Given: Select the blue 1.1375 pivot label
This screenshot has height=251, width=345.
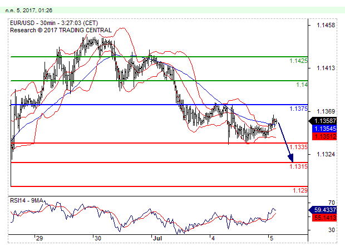Looking at the screenshot, I should point(298,109).
